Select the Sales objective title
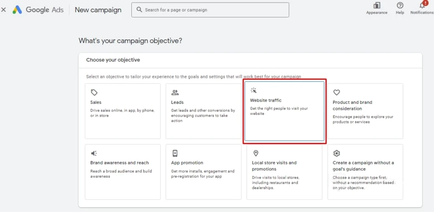 point(96,103)
